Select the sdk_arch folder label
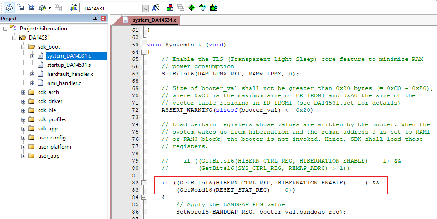 click(49, 92)
